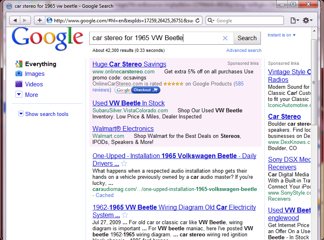Open the Instant is on dropdown
The width and height of the screenshot is (324, 240).
281,35
